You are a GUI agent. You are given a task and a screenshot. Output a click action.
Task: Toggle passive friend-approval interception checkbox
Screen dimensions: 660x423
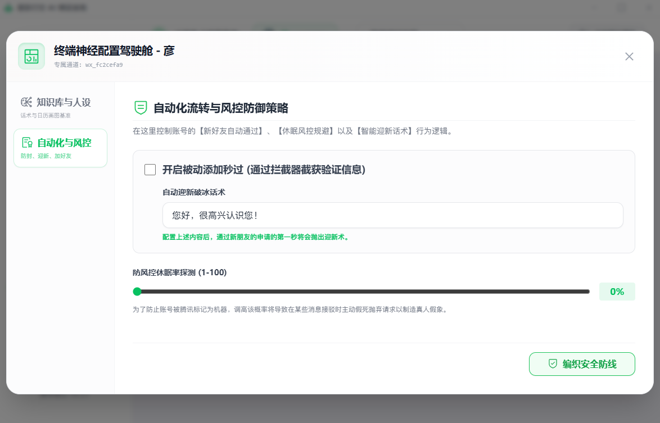150,169
